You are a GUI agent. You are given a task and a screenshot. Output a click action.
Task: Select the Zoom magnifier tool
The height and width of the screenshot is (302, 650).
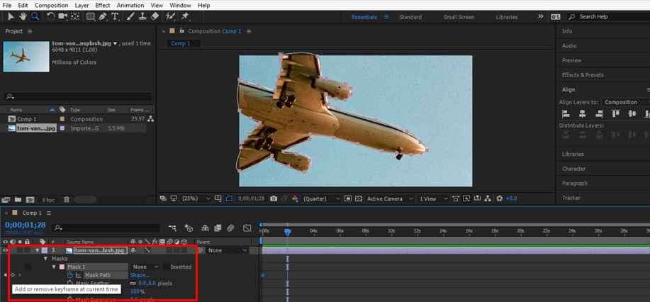tap(35, 16)
